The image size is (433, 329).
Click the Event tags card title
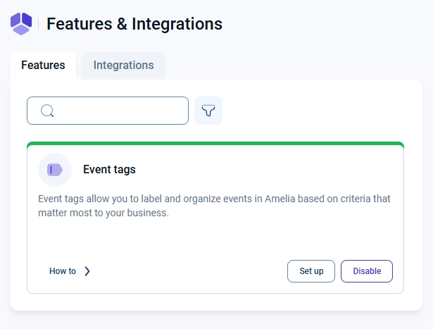109,169
